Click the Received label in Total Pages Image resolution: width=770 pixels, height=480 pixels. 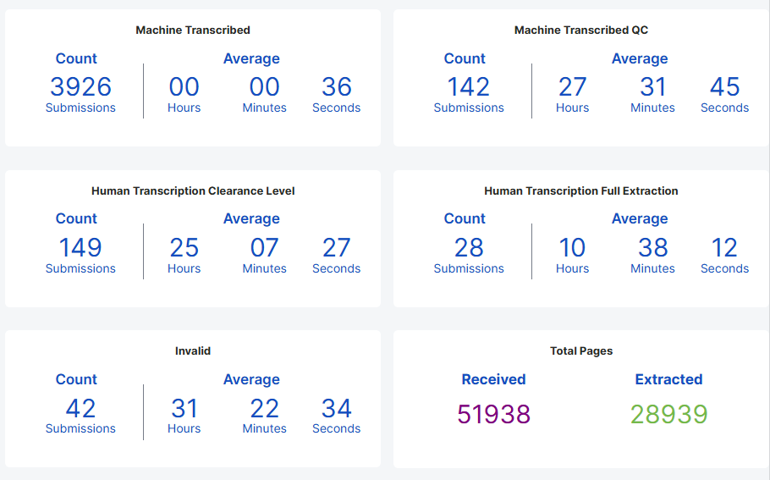tap(493, 380)
